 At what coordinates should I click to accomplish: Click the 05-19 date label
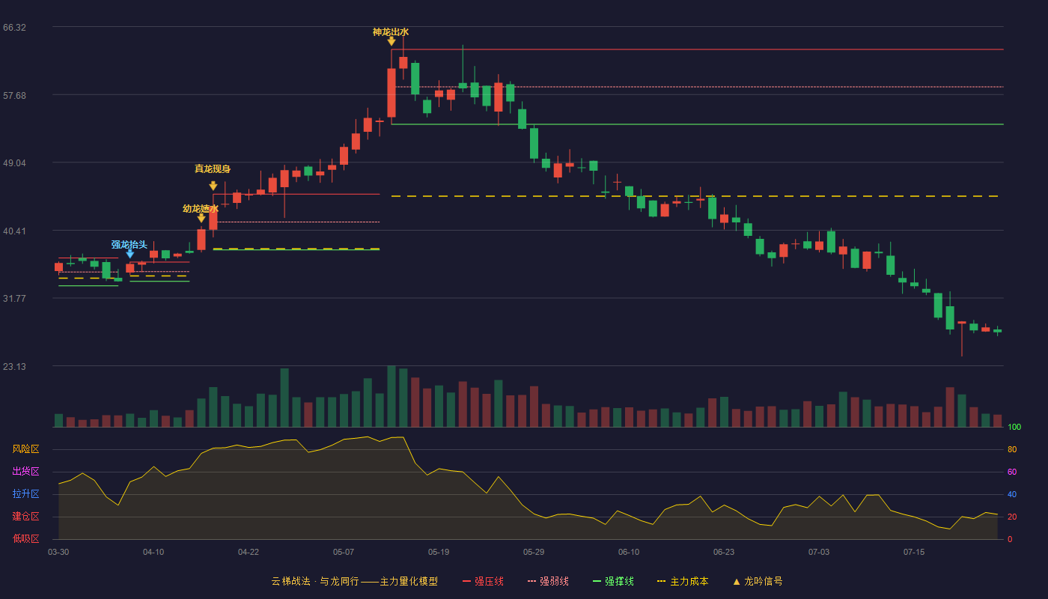439,552
